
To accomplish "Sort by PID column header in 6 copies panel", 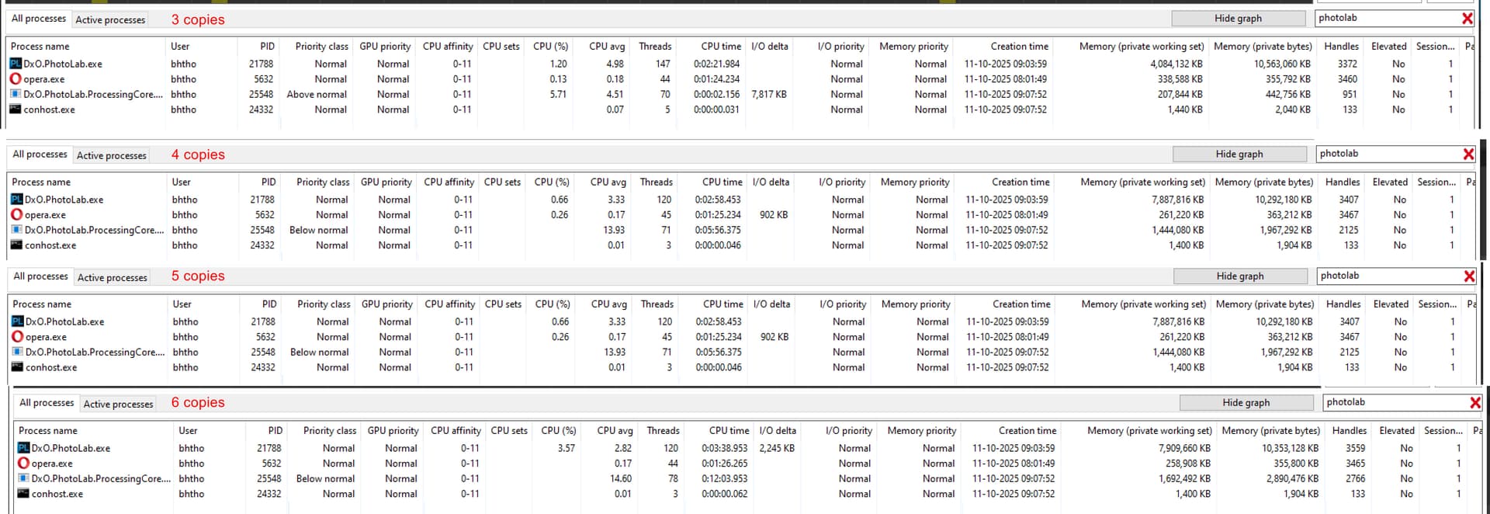I will pyautogui.click(x=275, y=431).
